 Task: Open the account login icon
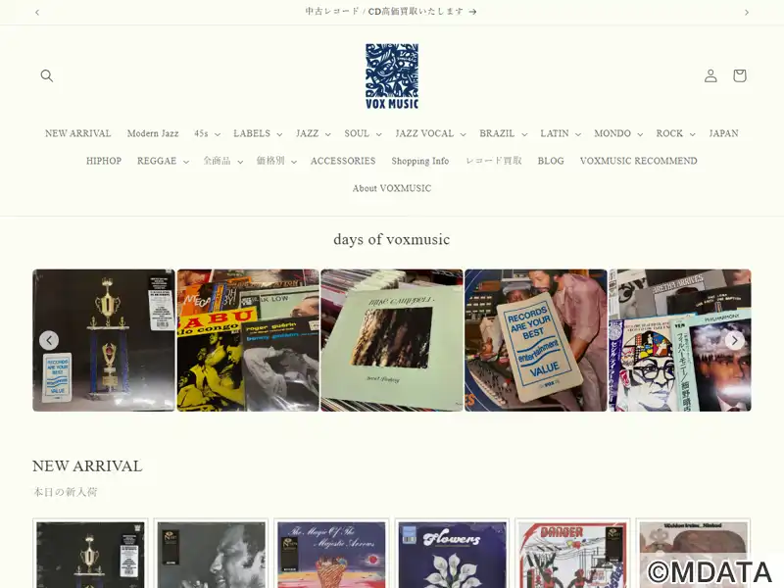pos(710,75)
